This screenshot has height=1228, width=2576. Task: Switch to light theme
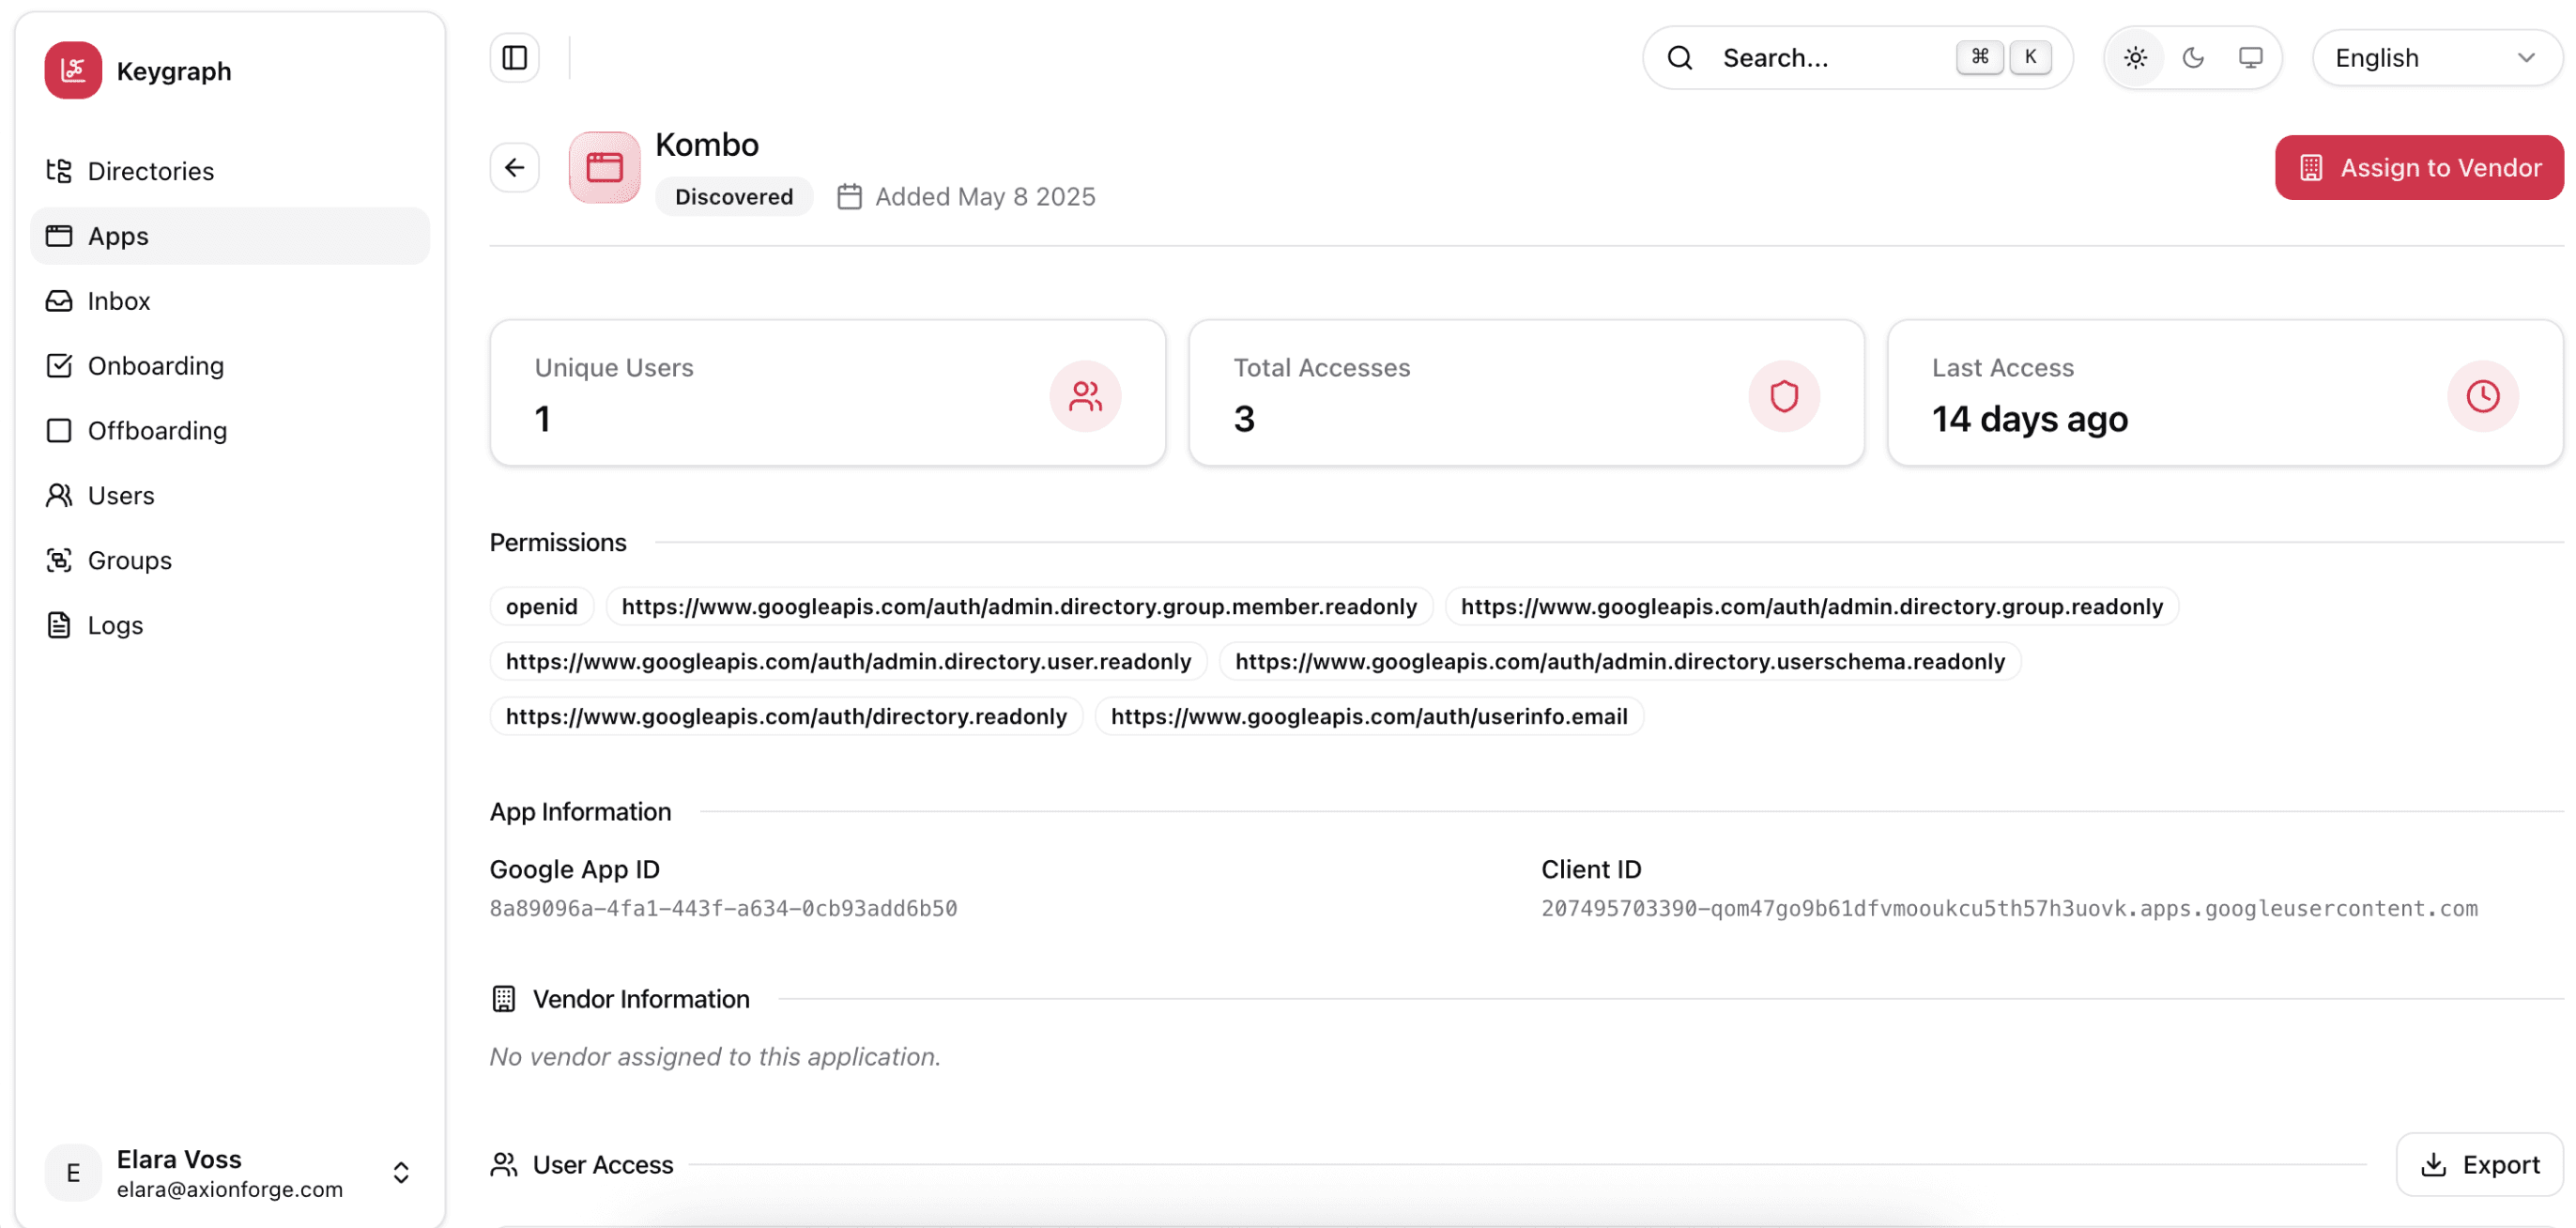(x=2135, y=58)
